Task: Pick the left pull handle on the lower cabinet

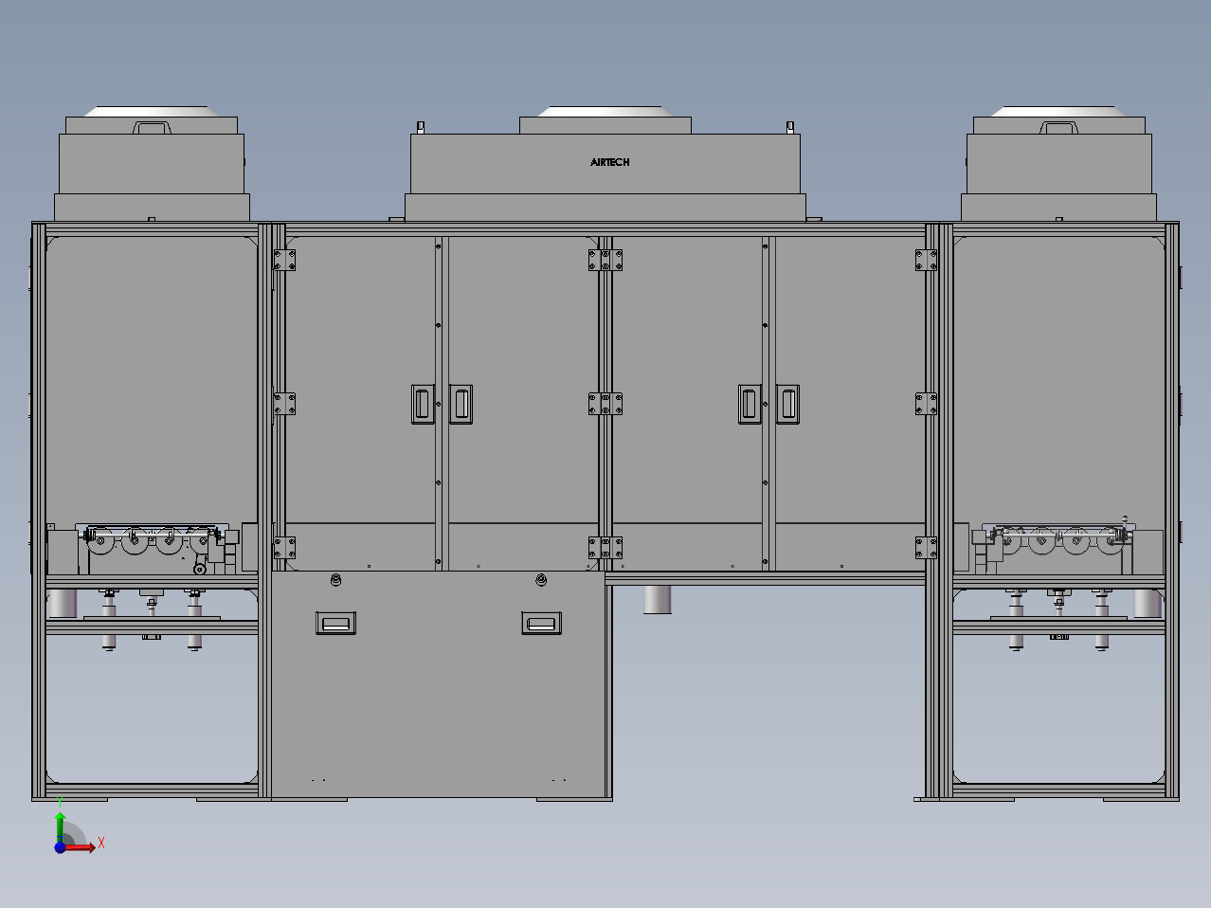Action: point(335,623)
